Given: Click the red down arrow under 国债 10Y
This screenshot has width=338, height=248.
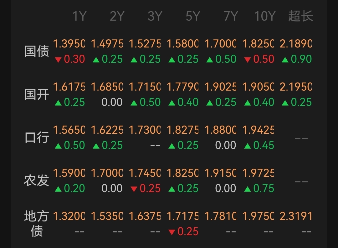Looking at the screenshot, I should 248,59.
